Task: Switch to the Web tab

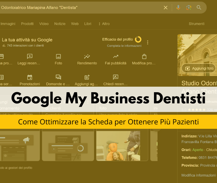Action: (75, 24)
